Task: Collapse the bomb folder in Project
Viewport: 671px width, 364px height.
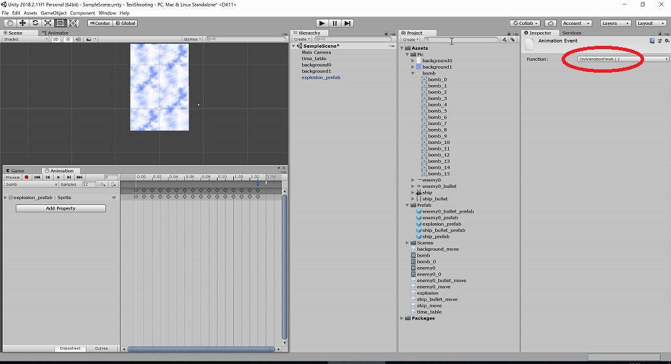Action: [413, 73]
